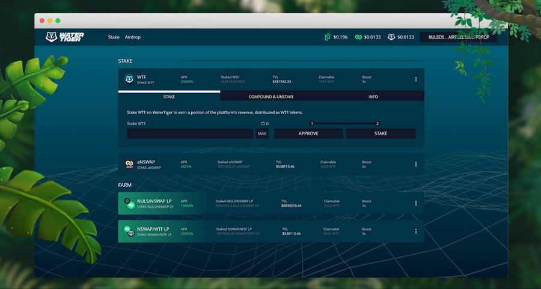
Task: Expand the NSWAP/WTF LP farm row
Action: (271, 231)
